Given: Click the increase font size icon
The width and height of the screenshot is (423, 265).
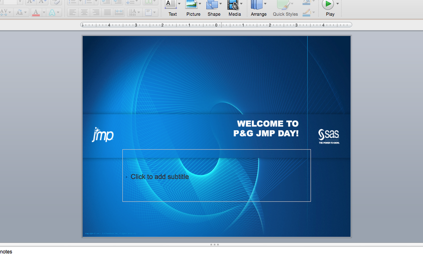Looking at the screenshot, I should pos(30,2).
